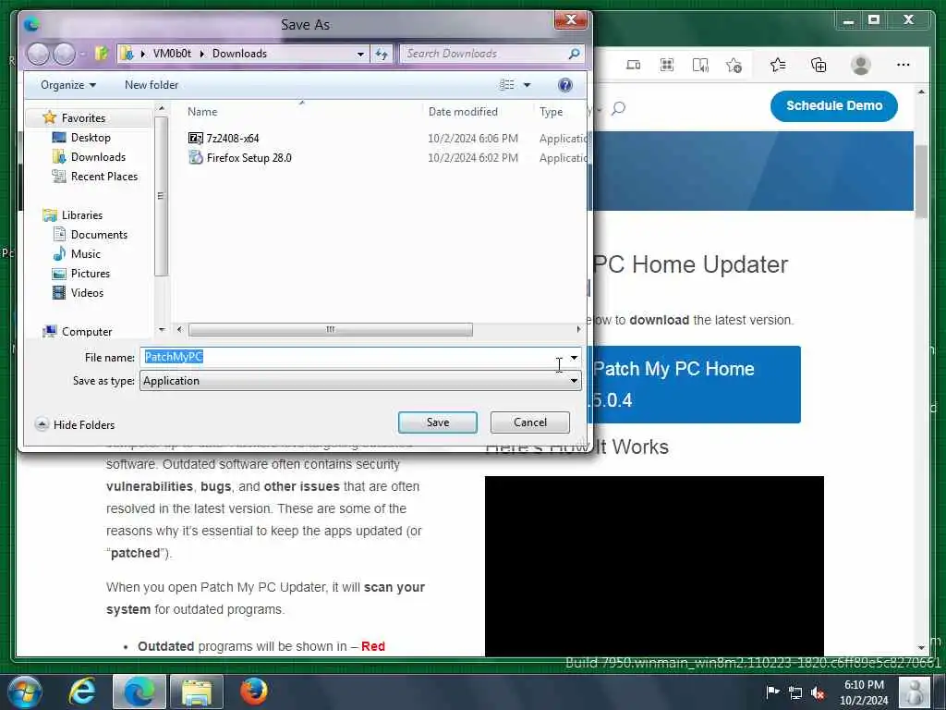Select Desktop in the navigation pane
This screenshot has height=710, width=946.
point(91,138)
